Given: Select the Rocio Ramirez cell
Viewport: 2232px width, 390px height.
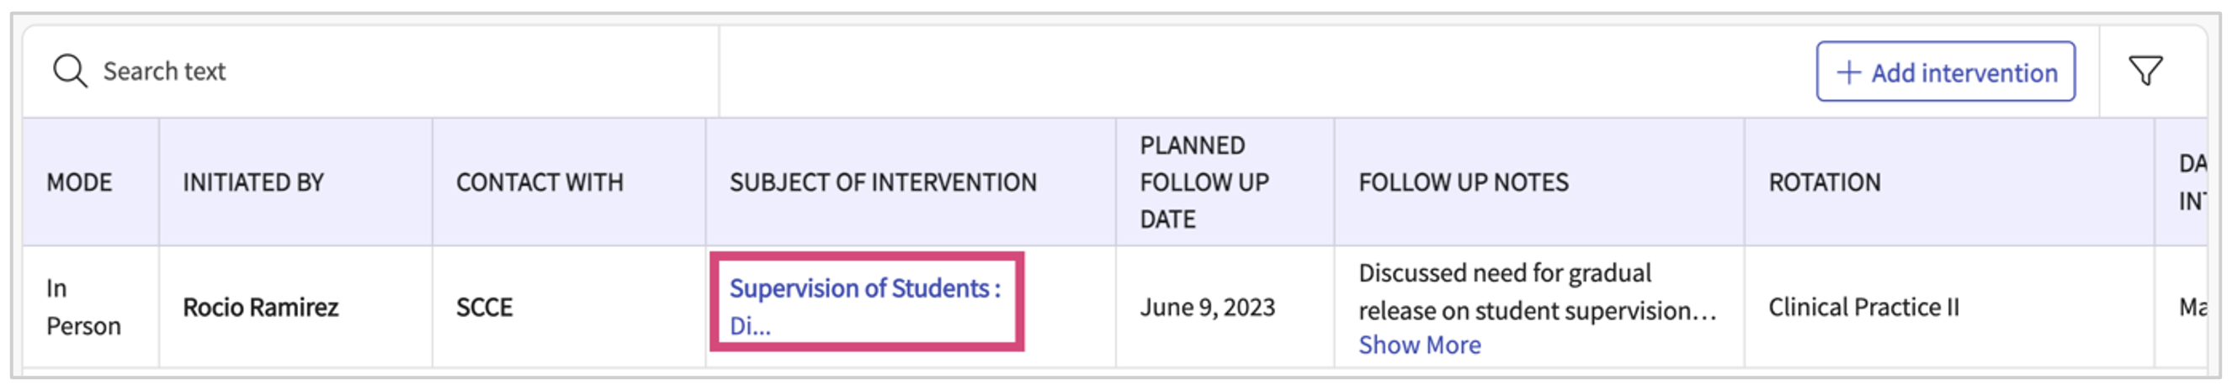Looking at the screenshot, I should (261, 308).
